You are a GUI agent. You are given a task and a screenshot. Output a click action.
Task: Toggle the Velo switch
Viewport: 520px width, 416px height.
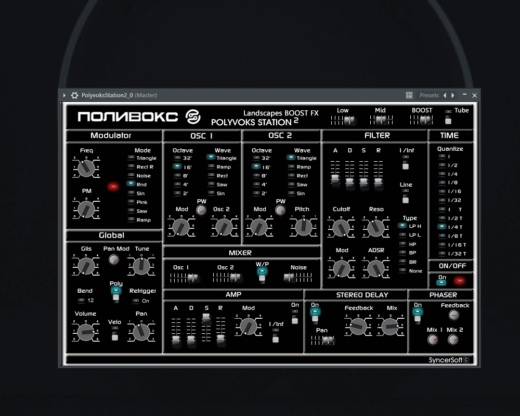tap(115, 336)
